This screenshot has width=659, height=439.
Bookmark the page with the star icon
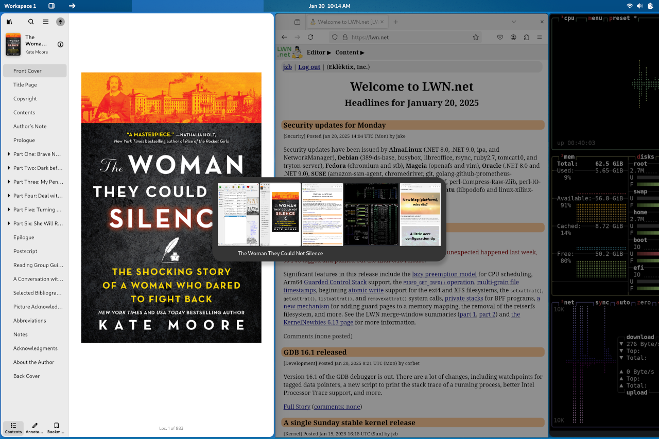[x=476, y=37]
